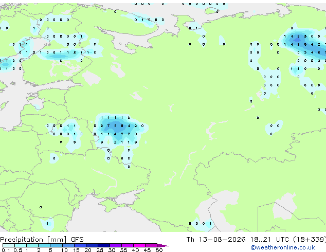Click the 1–2 mm legend swatch
The height and width of the screenshot is (252, 326).
[32, 245]
